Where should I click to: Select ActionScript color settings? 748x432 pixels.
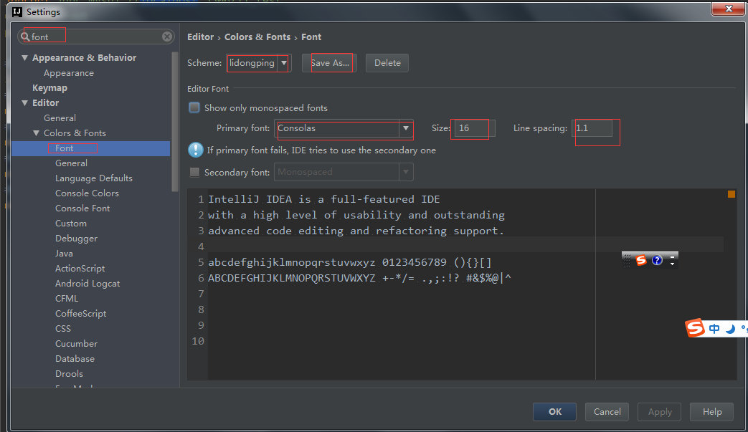click(x=80, y=269)
